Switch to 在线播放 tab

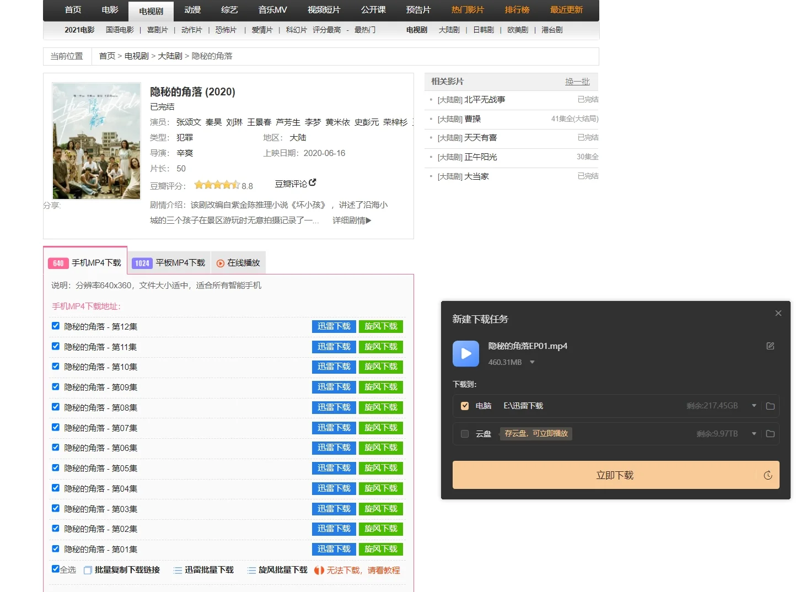click(x=239, y=263)
